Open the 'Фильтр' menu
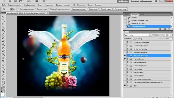This screenshot has height=98, width=174. pos(59,5)
